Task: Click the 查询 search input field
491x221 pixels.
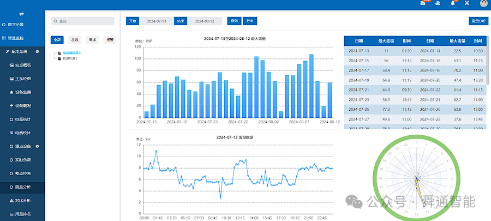Action: (x=83, y=21)
